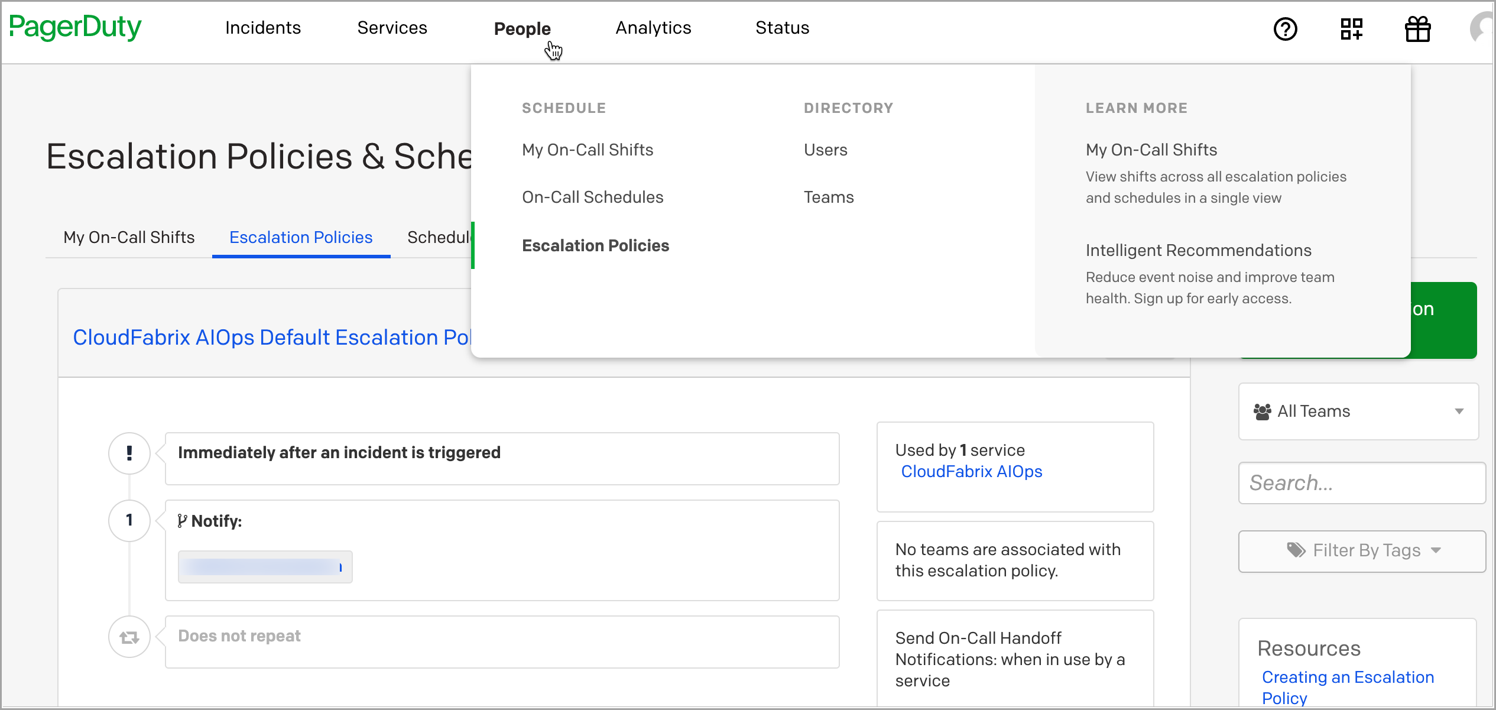This screenshot has height=710, width=1496.
Task: Click the repeat arrows icon
Action: click(129, 637)
